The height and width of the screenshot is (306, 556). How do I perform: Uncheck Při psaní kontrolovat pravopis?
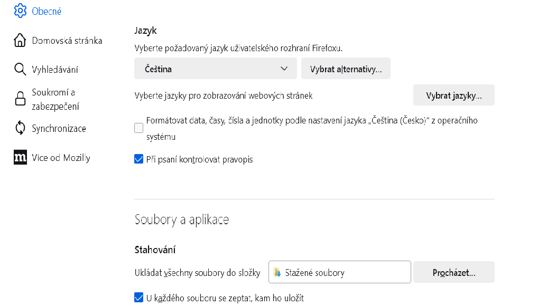click(x=139, y=159)
